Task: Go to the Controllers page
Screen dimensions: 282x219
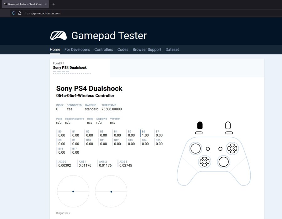Action: (104, 49)
